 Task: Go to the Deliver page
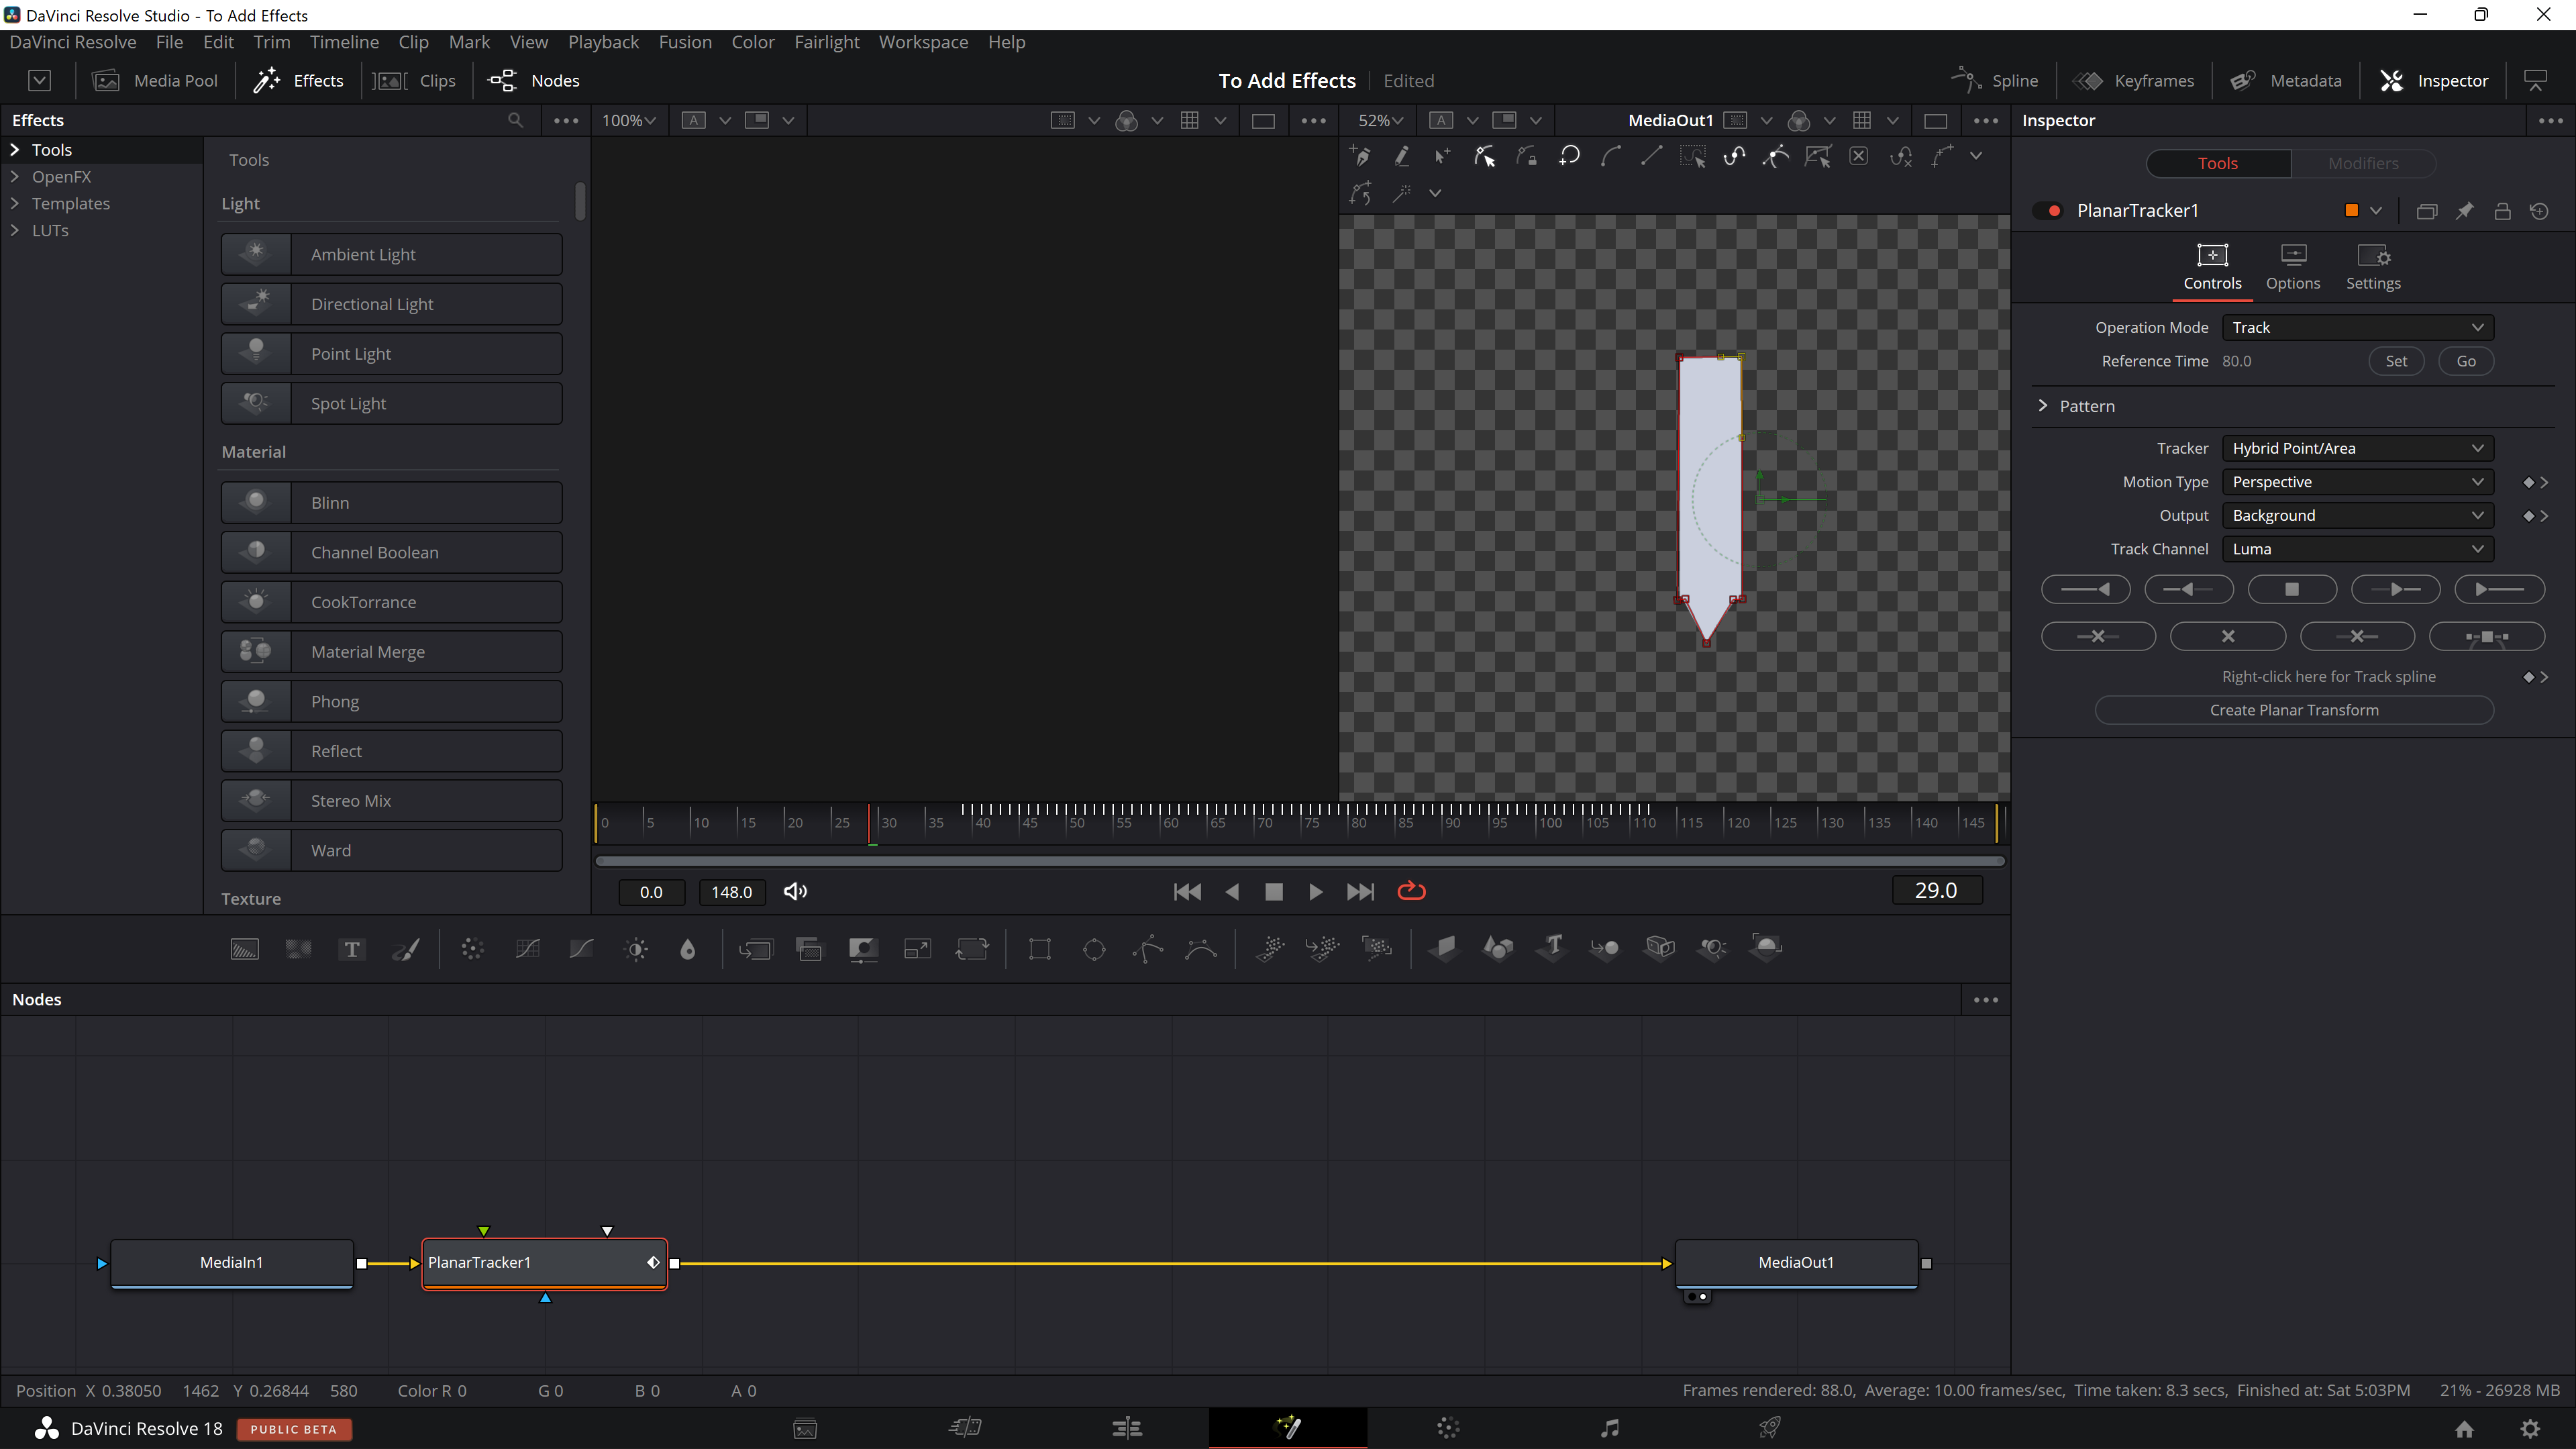click(1770, 1428)
